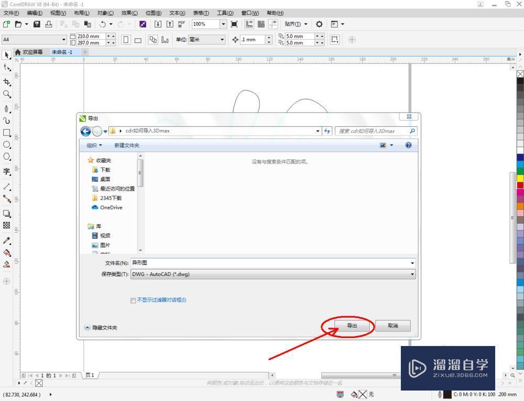
Task: Switch page orientation to landscape
Action: click(138, 39)
